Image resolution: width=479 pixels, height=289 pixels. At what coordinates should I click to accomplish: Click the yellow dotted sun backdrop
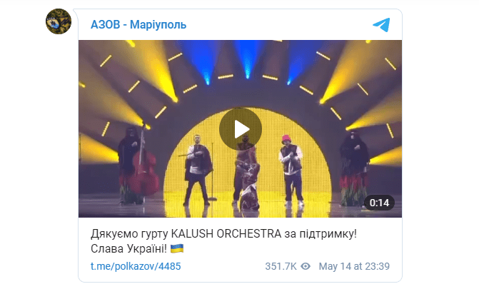click(248, 159)
